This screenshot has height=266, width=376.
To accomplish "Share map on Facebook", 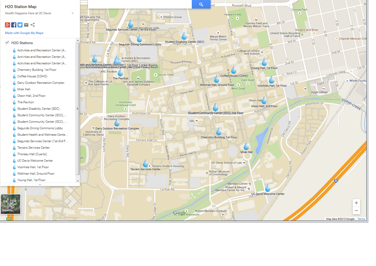I will point(14,25).
